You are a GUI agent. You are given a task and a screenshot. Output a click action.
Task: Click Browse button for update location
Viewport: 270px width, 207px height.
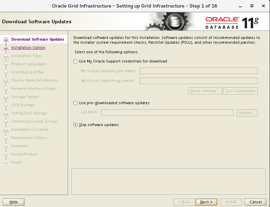247,113
